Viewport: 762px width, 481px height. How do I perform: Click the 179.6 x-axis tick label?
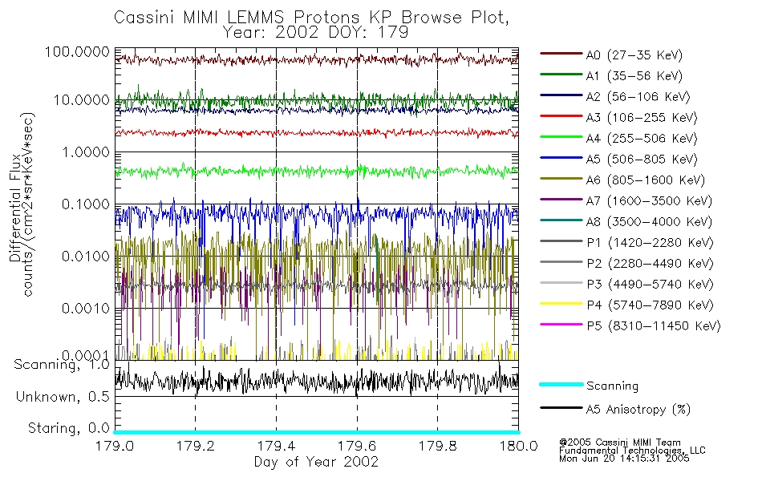click(x=357, y=446)
